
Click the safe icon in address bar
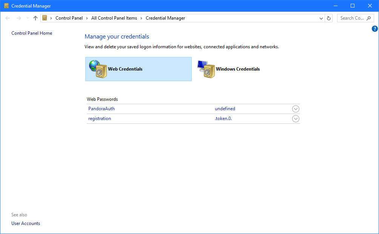pos(45,18)
